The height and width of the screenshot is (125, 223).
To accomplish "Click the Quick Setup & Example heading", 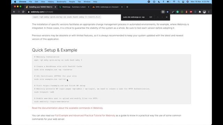I will pyautogui.click(x=54, y=50).
